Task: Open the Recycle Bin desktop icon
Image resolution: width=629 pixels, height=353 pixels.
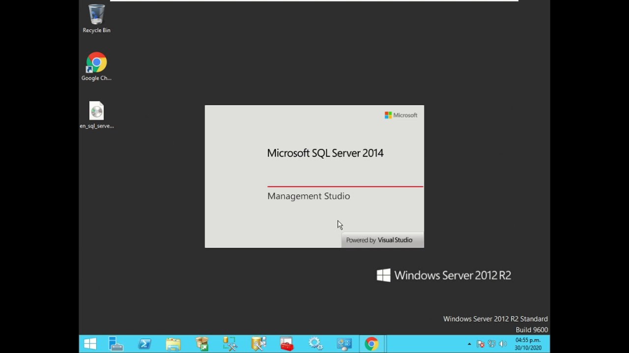Action: point(96,19)
